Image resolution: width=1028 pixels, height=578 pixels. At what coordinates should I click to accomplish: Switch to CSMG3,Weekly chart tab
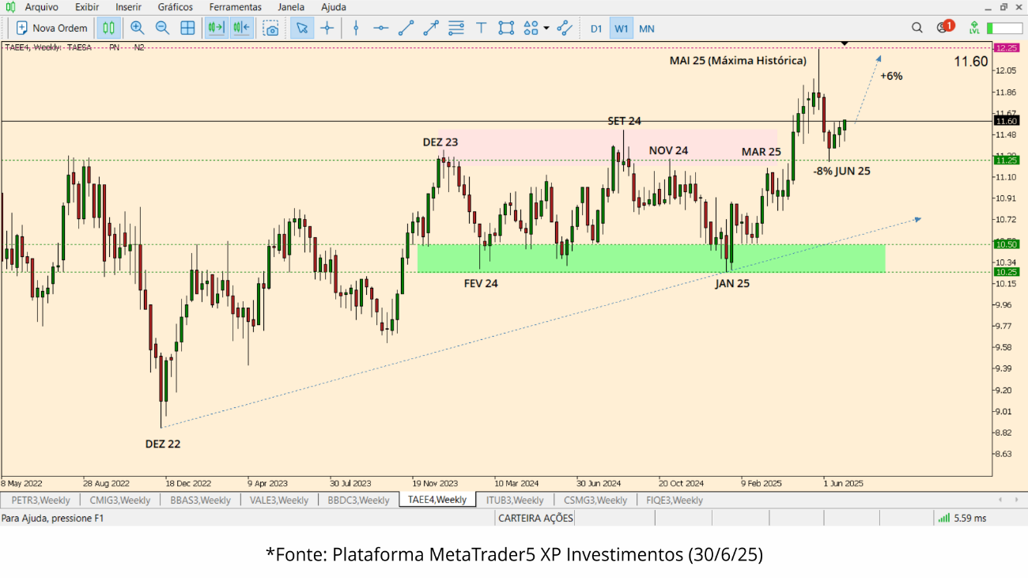point(595,500)
